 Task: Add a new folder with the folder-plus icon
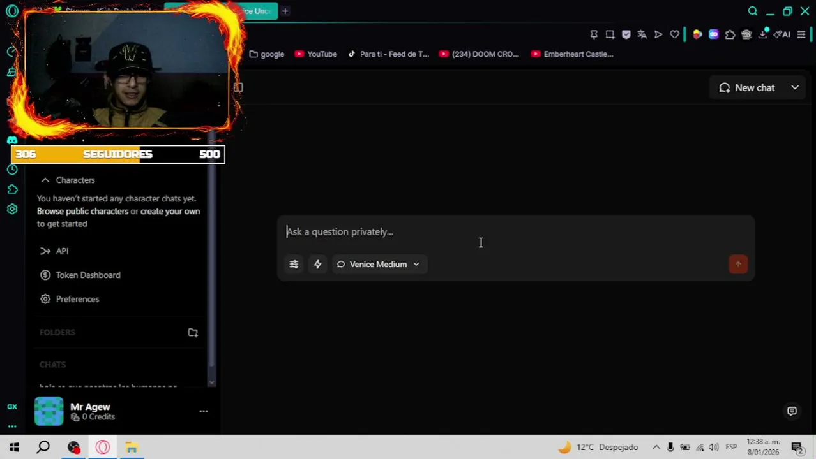click(193, 332)
